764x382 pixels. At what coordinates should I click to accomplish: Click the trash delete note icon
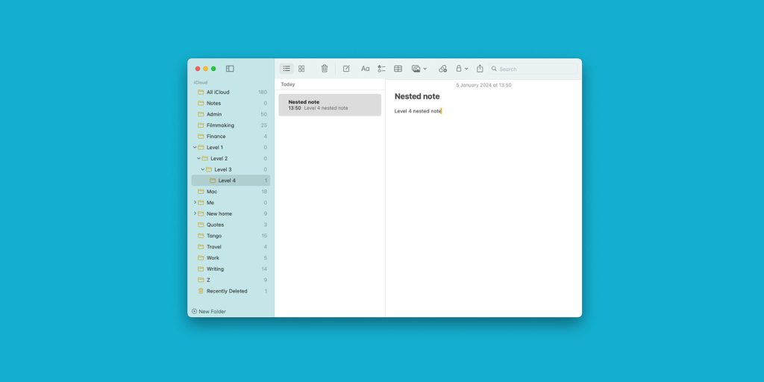coord(325,69)
